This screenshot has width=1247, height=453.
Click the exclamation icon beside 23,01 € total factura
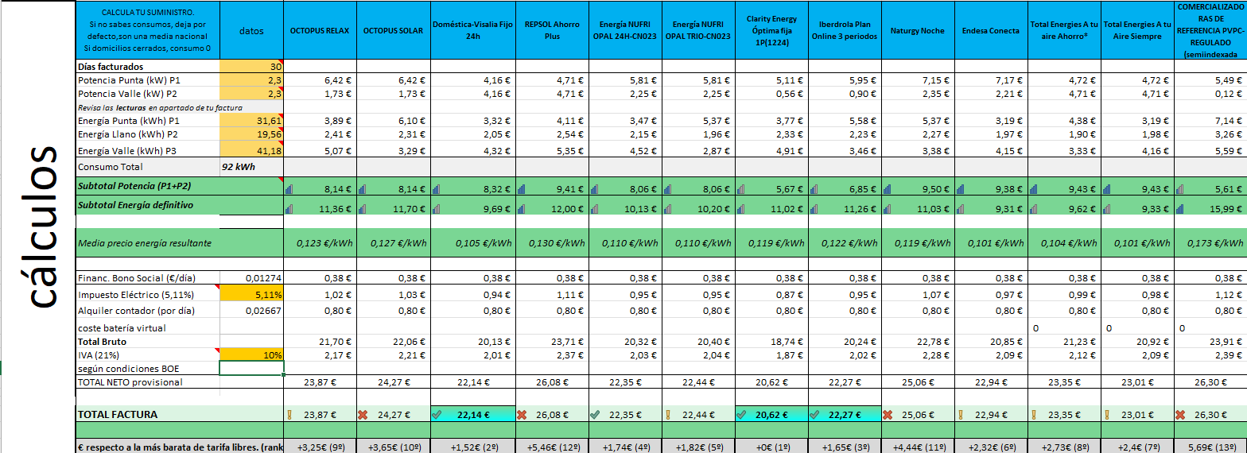point(1106,414)
